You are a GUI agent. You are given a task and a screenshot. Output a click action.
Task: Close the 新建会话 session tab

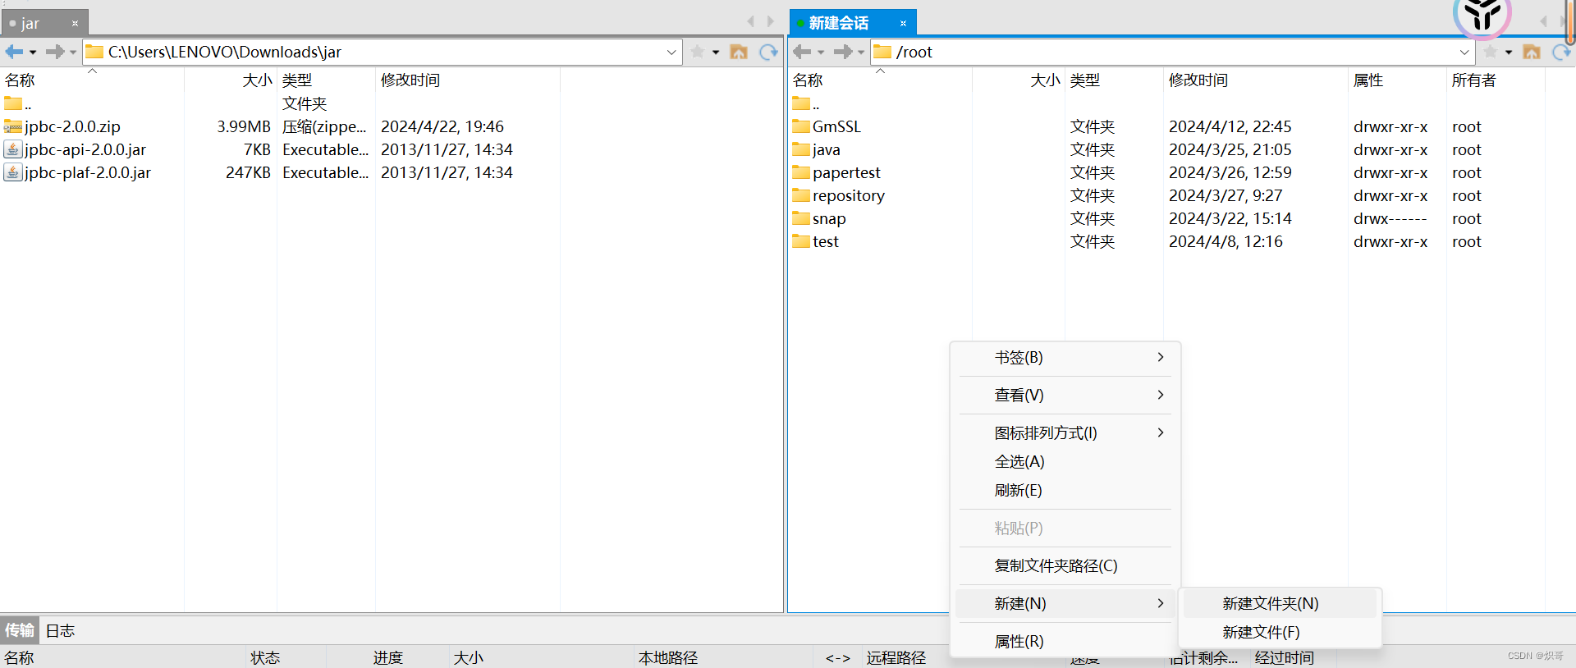click(x=903, y=23)
